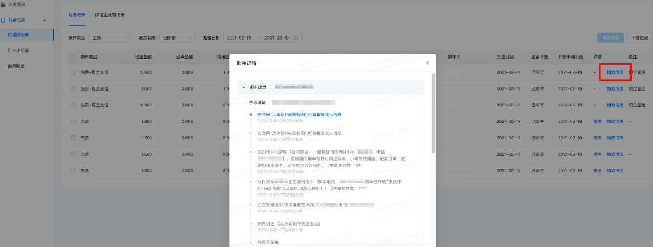Viewport: 653px width, 247px height.
Task: Click 银企直连 in the 1.000 row
Action: 637,89
